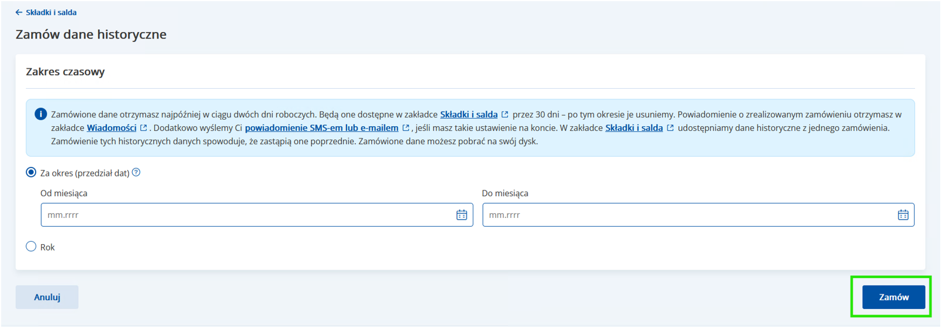This screenshot has height=327, width=942.
Task: Click external icon before 'udostępniamy dane historyczne' text
Action: coord(670,128)
